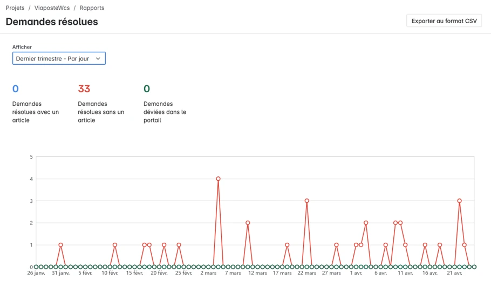Go to ViaposteWcs breadcrumb
This screenshot has width=491, height=287.
pos(52,8)
